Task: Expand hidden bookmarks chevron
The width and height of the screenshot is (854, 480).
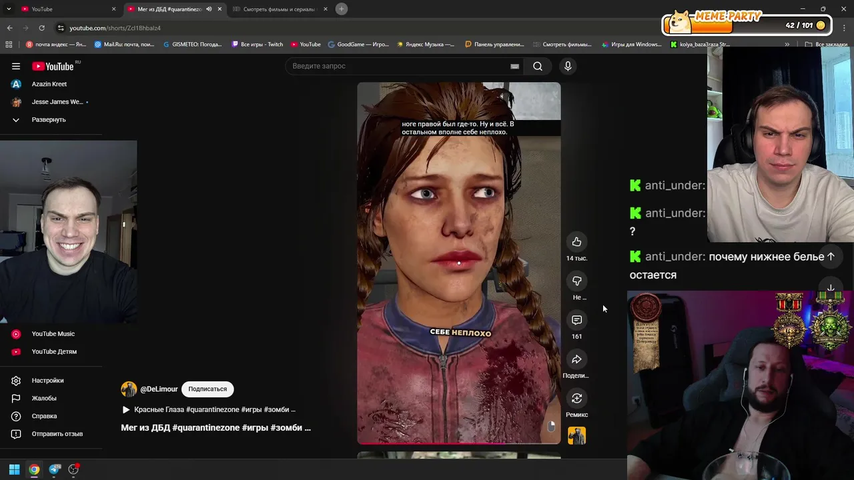Action: click(x=787, y=45)
